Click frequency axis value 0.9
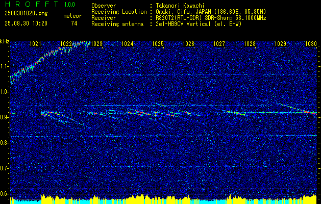 5,117
